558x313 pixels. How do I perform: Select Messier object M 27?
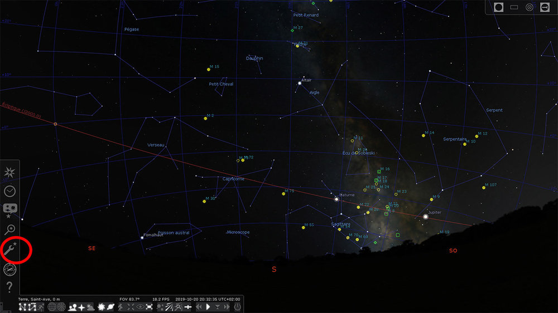tap(292, 31)
